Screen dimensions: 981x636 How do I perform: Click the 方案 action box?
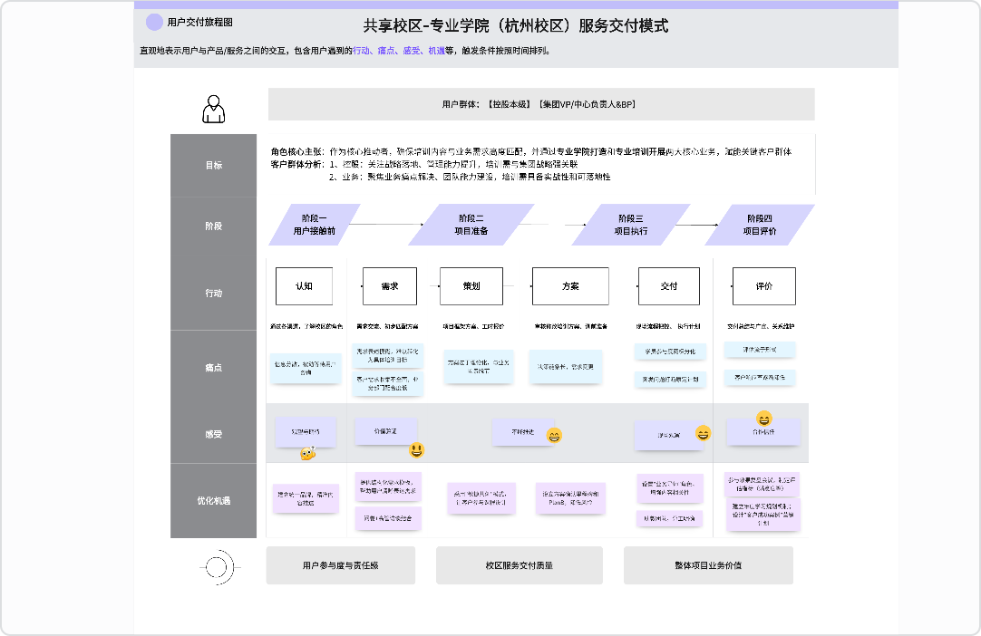tap(570, 285)
